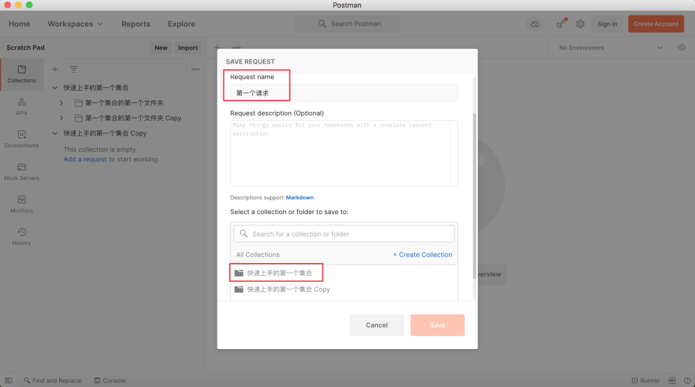This screenshot has width=695, height=387.
Task: Click the search magnifier in Search Postman
Action: 322,24
